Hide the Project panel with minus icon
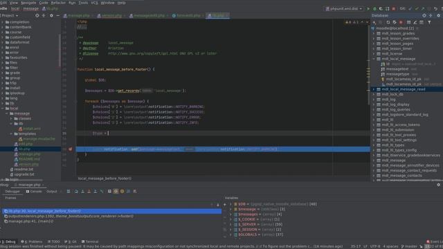Image resolution: width=443 pixels, height=249 pixels. tap(57, 15)
